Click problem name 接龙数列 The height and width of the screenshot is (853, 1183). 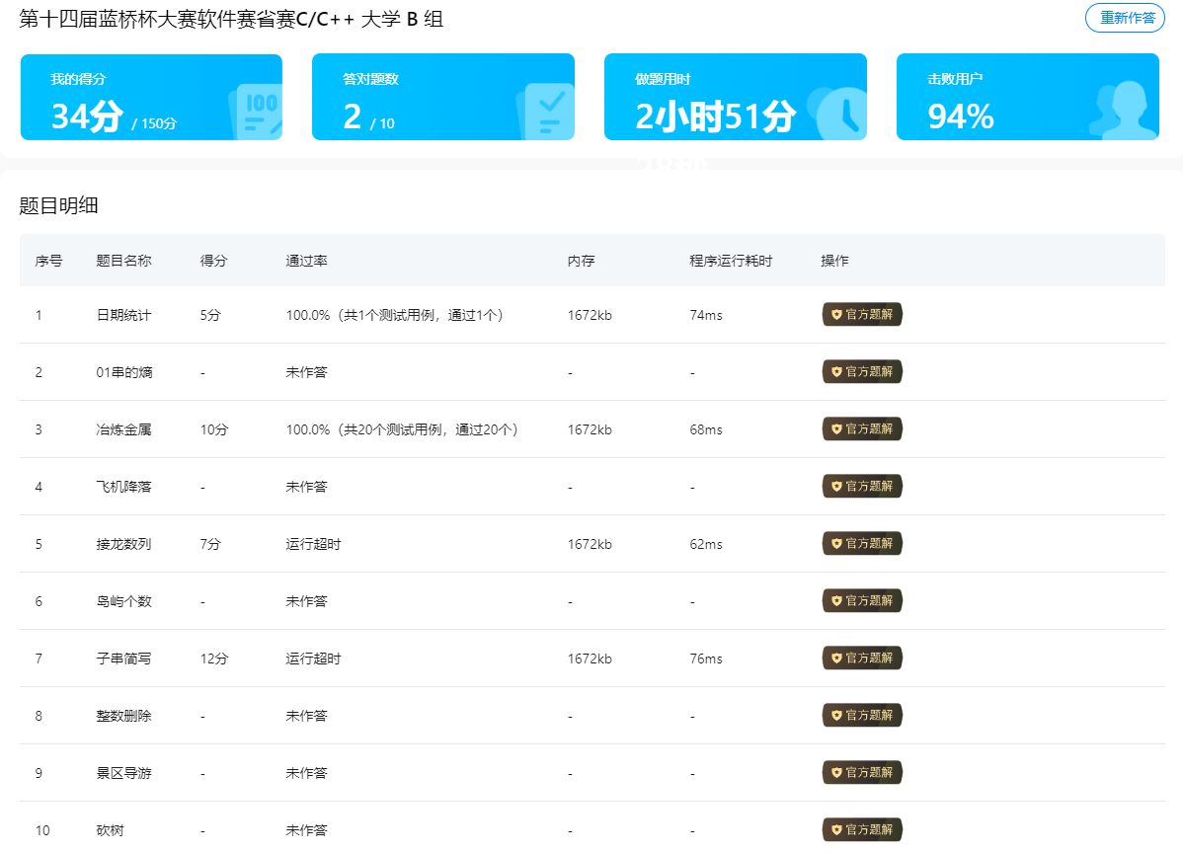(x=123, y=545)
